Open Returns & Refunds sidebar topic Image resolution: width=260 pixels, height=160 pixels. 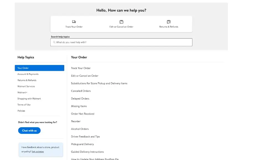pyautogui.click(x=27, y=80)
